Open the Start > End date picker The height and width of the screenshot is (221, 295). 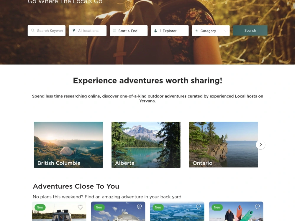pos(129,31)
